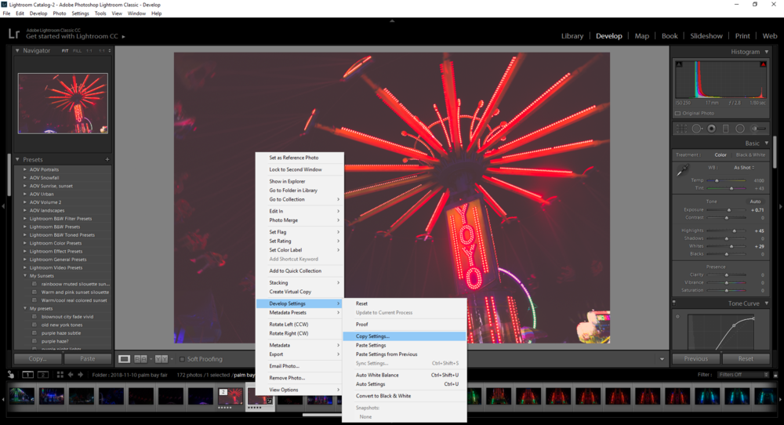
Task: Switch to the Library module
Action: 572,36
